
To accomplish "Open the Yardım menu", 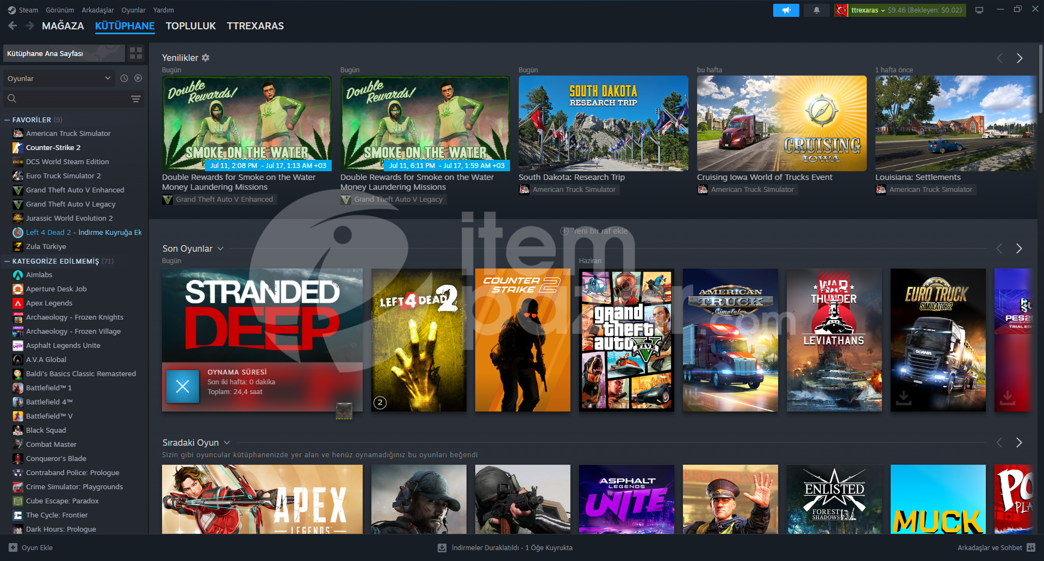I will 164,10.
